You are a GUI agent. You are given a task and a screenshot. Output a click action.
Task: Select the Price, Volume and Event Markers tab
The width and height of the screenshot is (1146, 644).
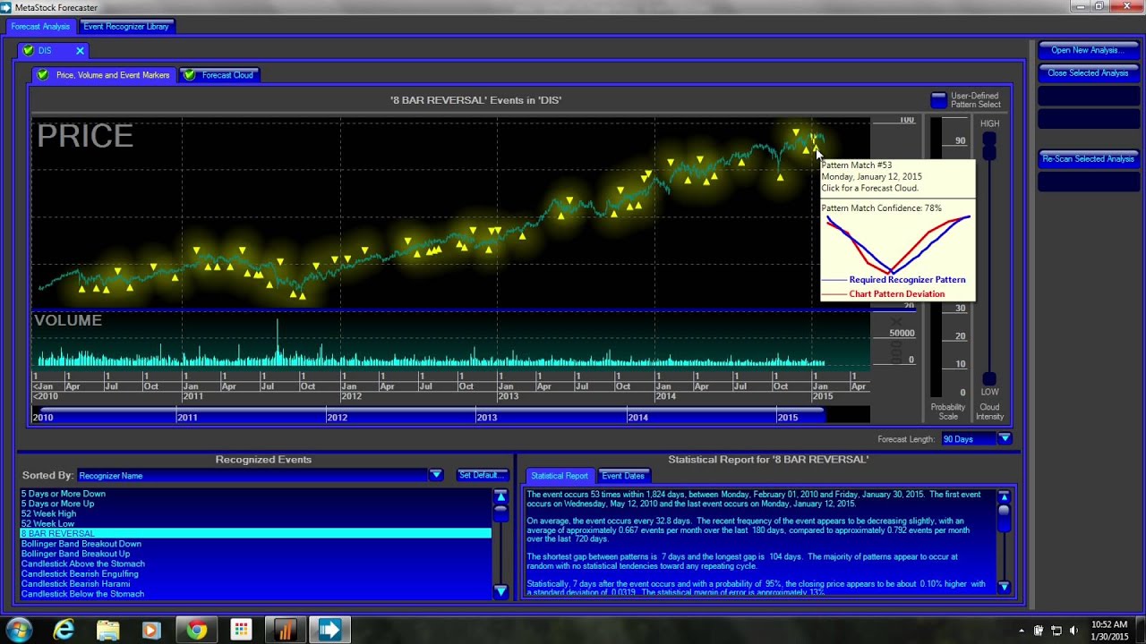tap(103, 75)
